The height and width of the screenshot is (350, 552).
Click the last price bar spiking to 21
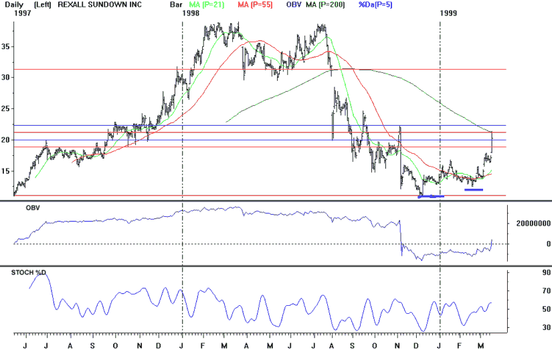point(492,143)
